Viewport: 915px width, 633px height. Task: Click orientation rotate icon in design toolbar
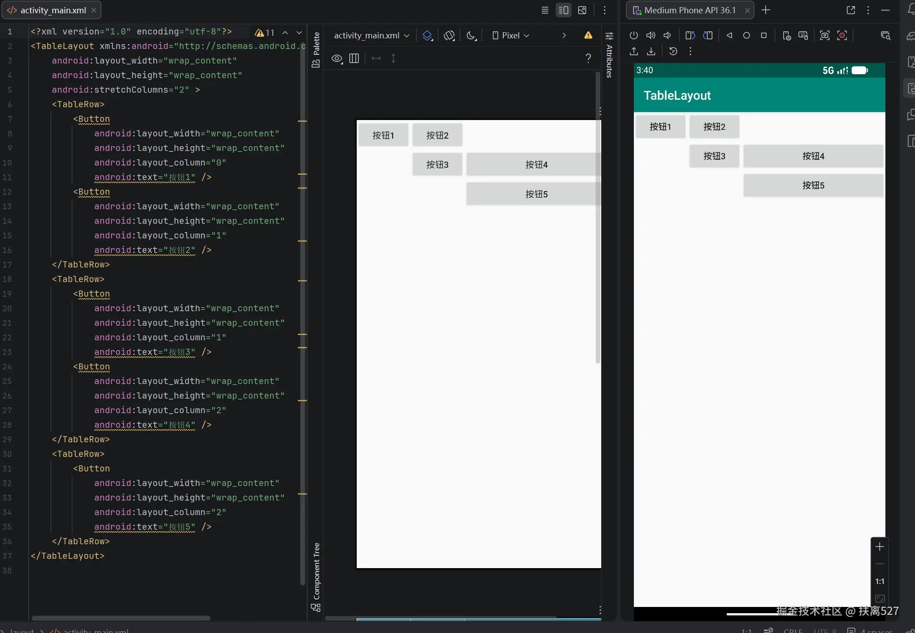tap(449, 35)
